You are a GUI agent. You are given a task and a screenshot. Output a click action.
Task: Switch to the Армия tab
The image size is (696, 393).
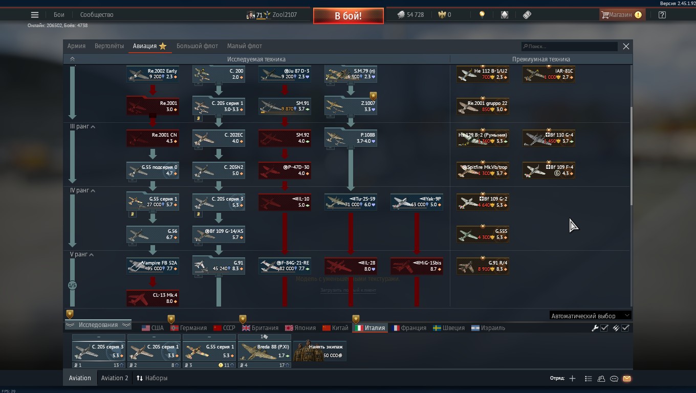coord(76,46)
